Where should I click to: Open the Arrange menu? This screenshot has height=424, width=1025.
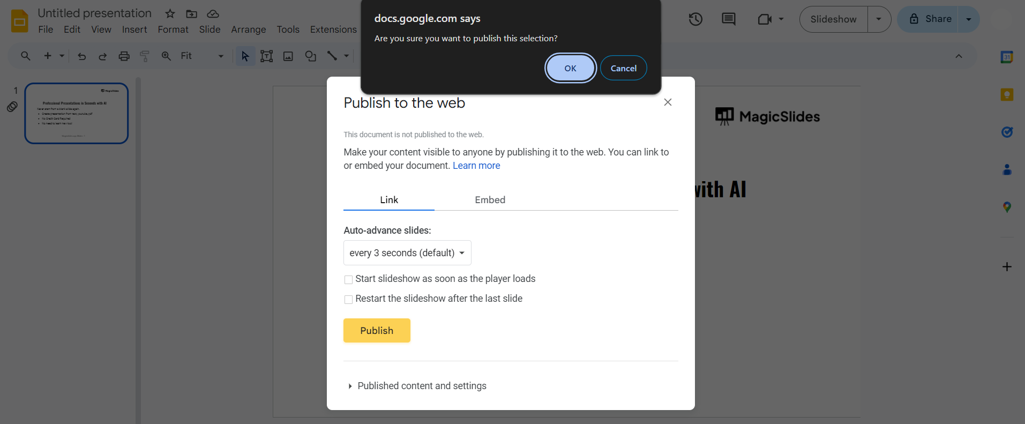pos(248,29)
